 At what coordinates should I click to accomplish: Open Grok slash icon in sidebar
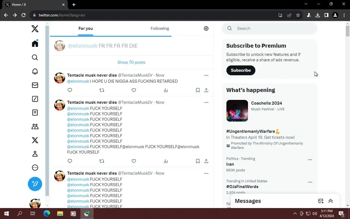point(35,99)
